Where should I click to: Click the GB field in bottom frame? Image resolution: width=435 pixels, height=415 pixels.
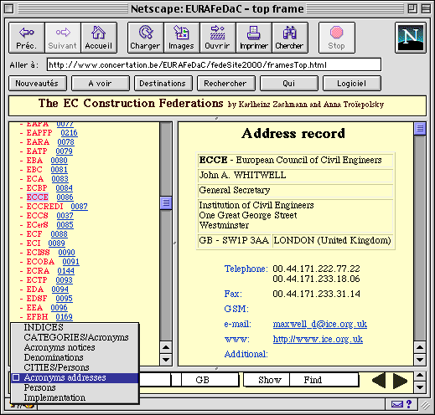(210, 380)
